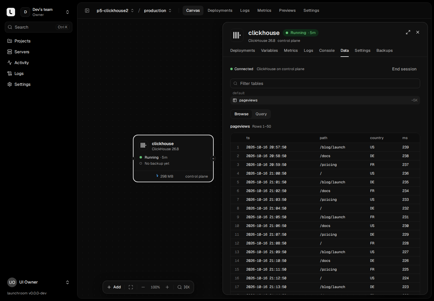434x301 pixels.
Task: Expand the UI Owner account menu
Action: (x=39, y=282)
